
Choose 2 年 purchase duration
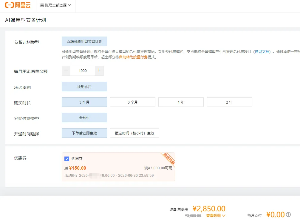229,102
